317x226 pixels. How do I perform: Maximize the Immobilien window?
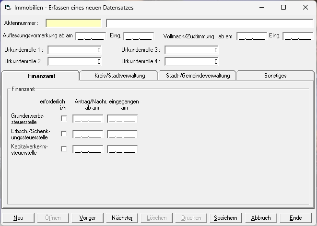pos(283,8)
